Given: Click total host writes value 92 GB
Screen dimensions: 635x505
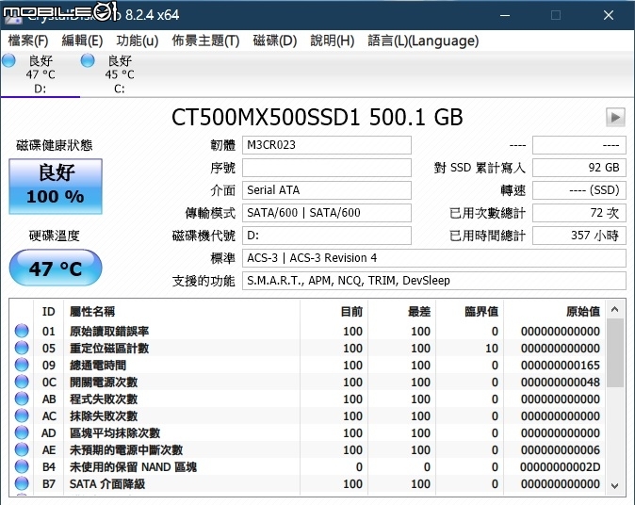Looking at the screenshot, I should (x=579, y=168).
